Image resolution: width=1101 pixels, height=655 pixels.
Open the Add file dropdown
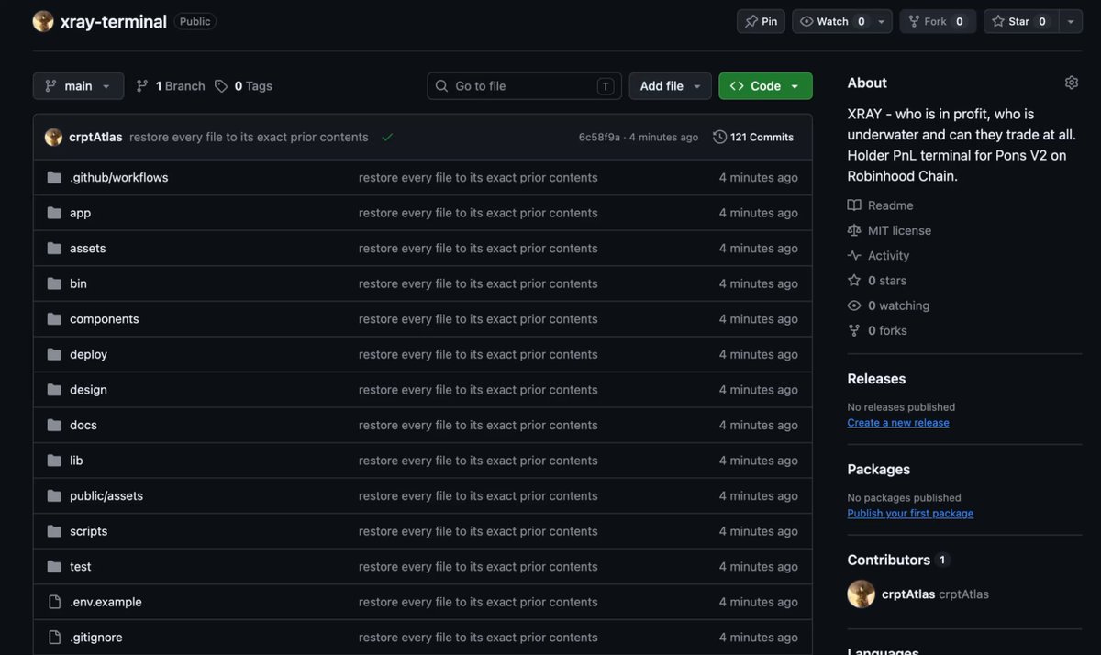[670, 85]
